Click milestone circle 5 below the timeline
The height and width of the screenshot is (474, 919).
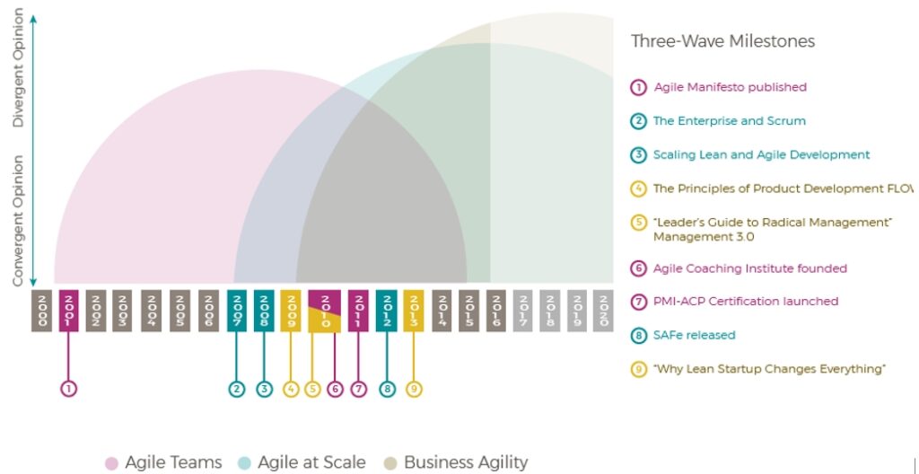coord(312,389)
